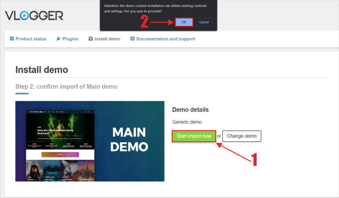Click the Plugins plug icon
This screenshot has width=339, height=198.
coord(59,39)
